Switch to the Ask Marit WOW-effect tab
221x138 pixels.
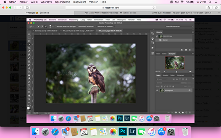[x=110, y=13]
